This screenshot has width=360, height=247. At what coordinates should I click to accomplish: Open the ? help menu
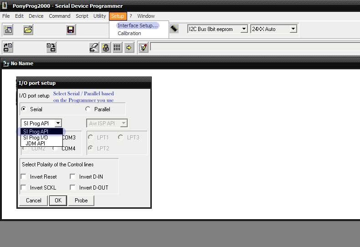[x=131, y=16]
